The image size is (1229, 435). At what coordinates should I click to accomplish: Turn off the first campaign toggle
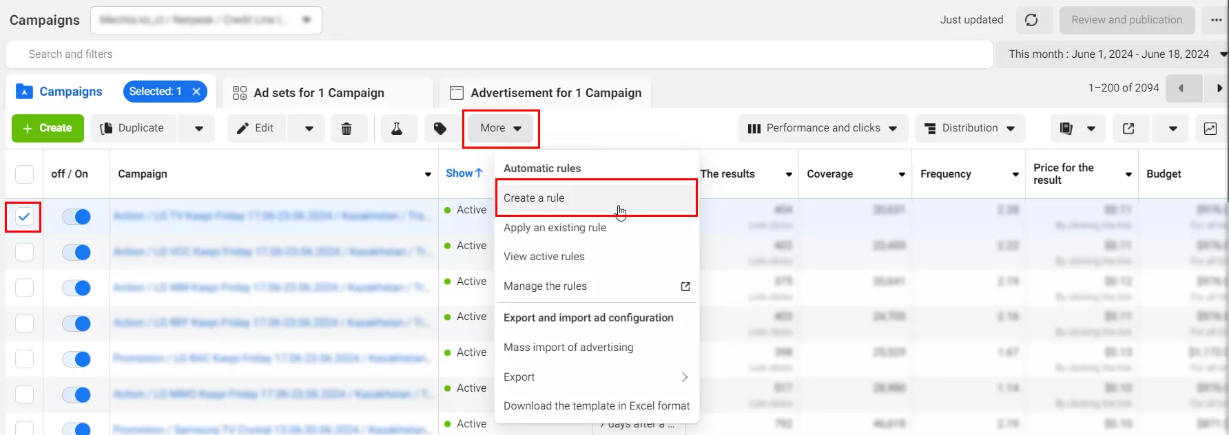click(x=76, y=217)
